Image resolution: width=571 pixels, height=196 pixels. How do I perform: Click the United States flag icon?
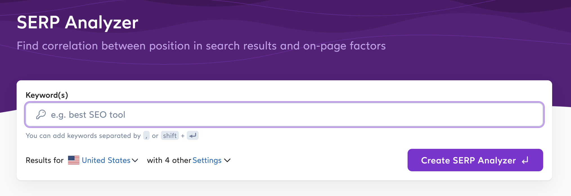(x=74, y=160)
